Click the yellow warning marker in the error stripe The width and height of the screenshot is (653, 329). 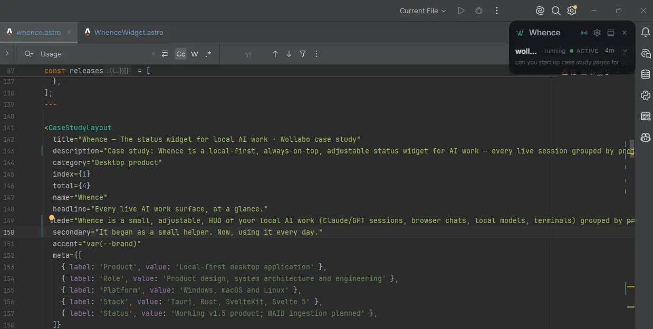point(631,287)
